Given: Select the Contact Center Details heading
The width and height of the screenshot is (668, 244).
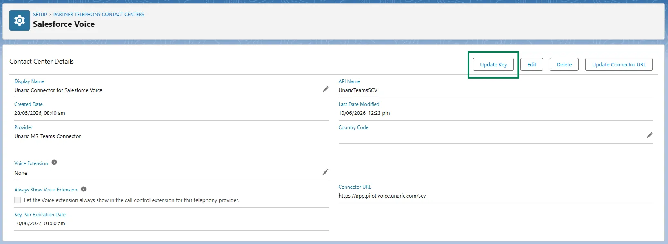Looking at the screenshot, I should (42, 62).
